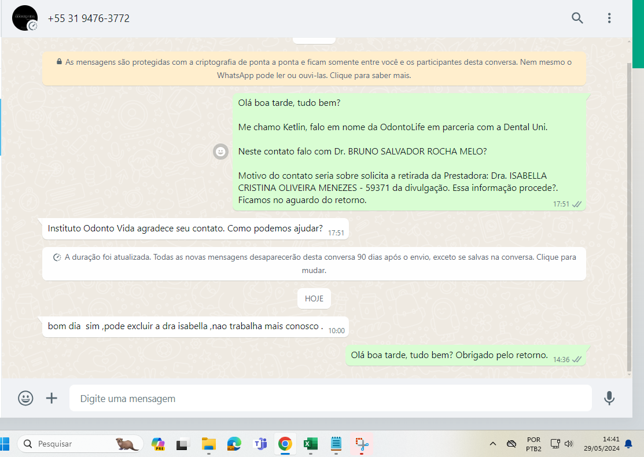644x457 pixels.
Task: Open the clock showing 14:41 29/05/2024
Action: [602, 444]
